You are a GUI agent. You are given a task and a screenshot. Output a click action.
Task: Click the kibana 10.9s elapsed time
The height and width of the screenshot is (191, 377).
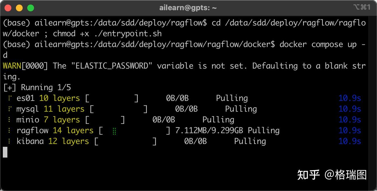(350, 141)
